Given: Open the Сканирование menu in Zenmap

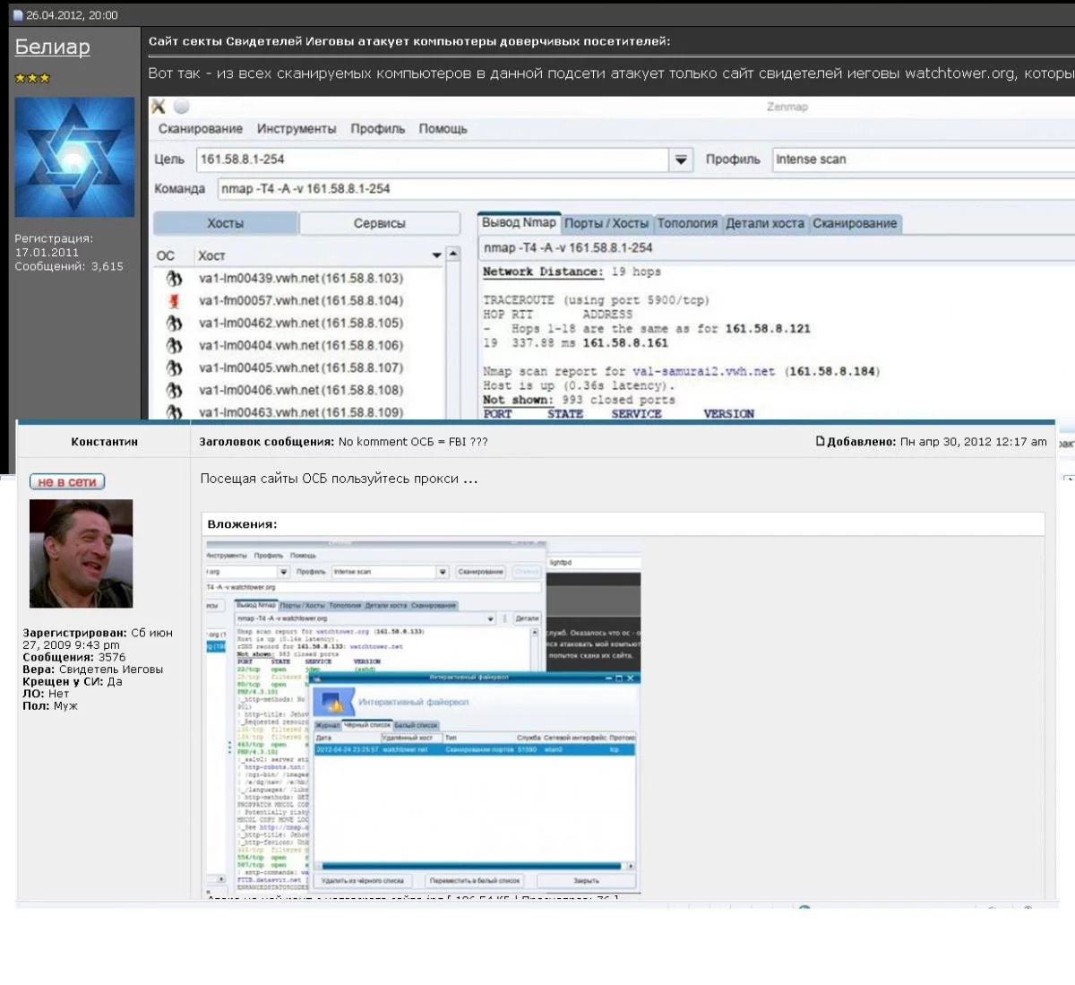Looking at the screenshot, I should (x=200, y=129).
